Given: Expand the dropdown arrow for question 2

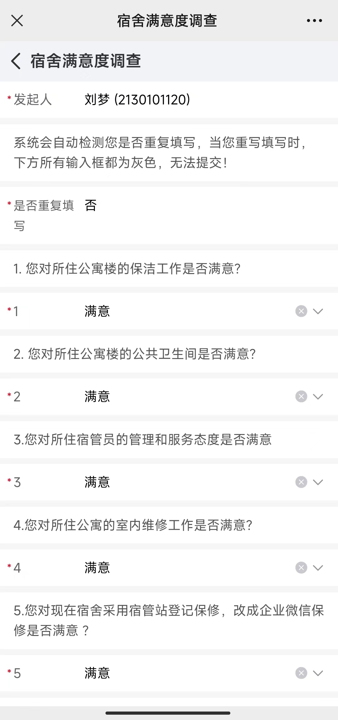Looking at the screenshot, I should point(318,397).
